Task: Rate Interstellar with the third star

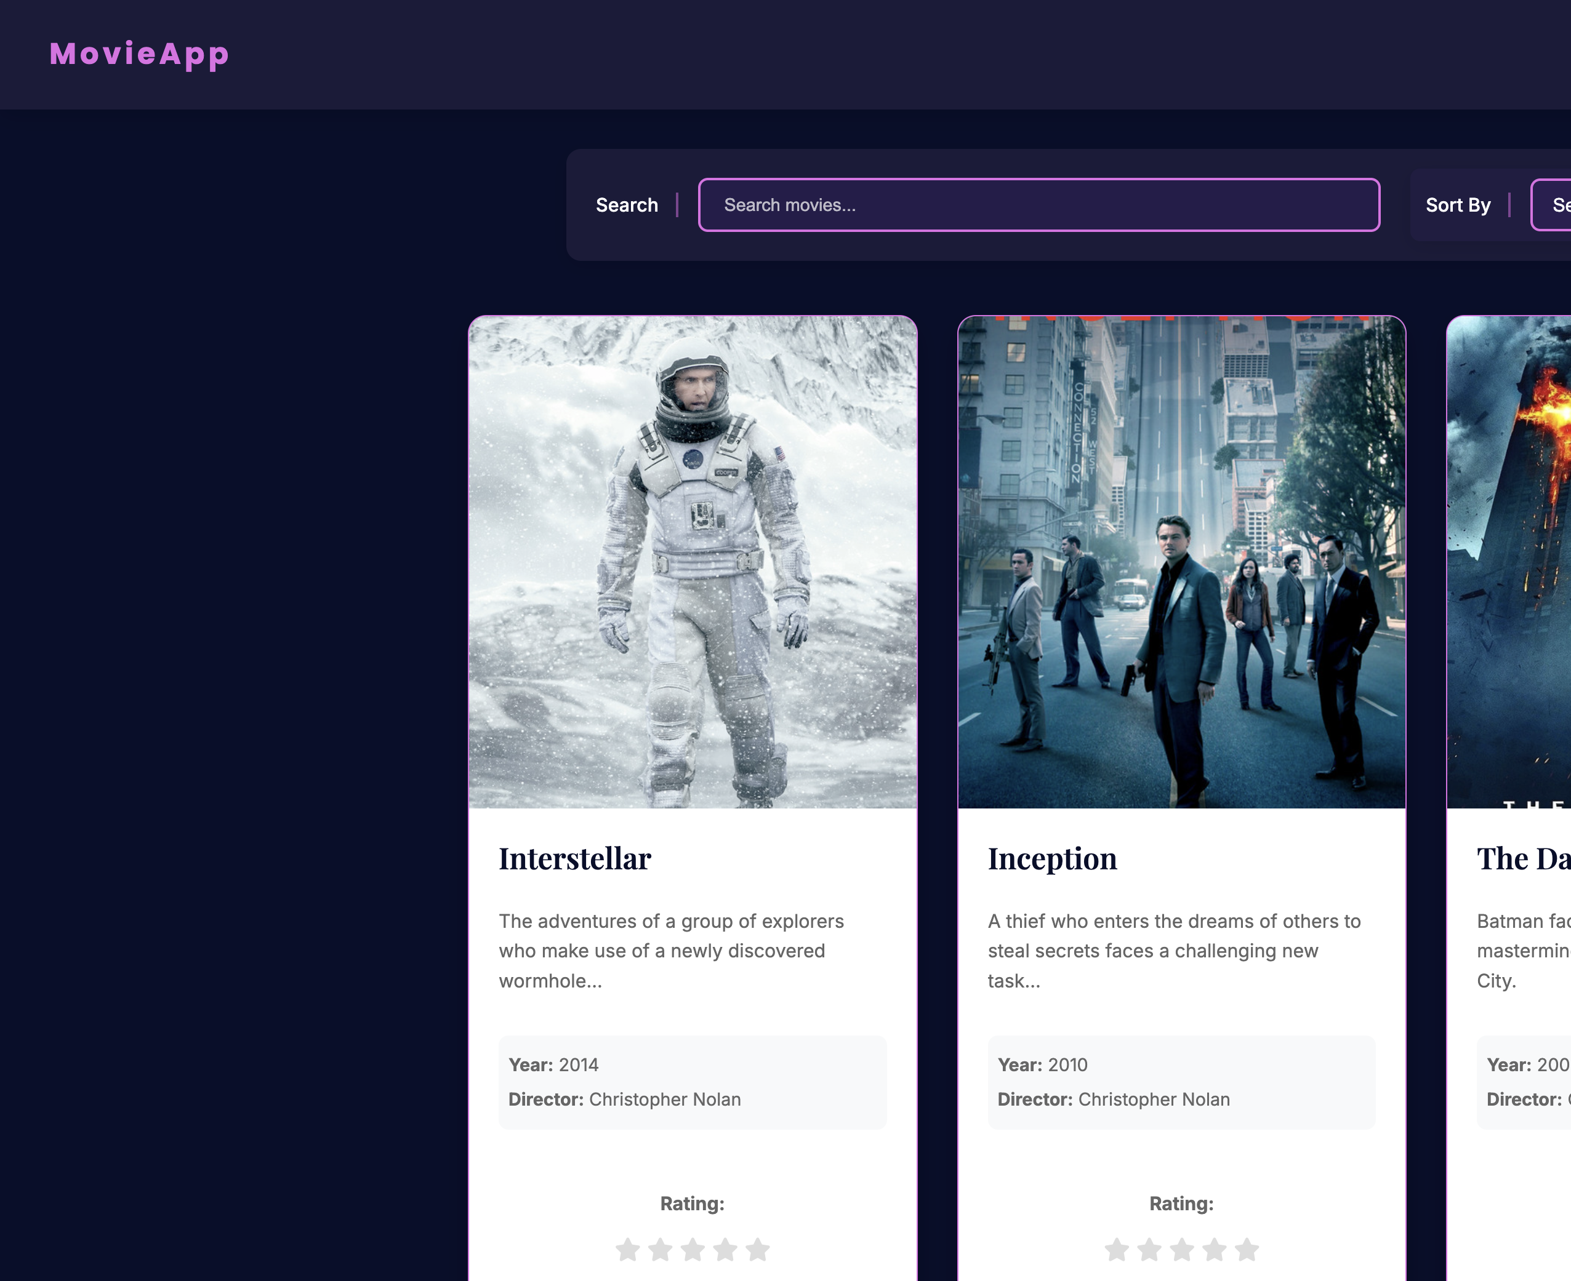Action: tap(693, 1249)
